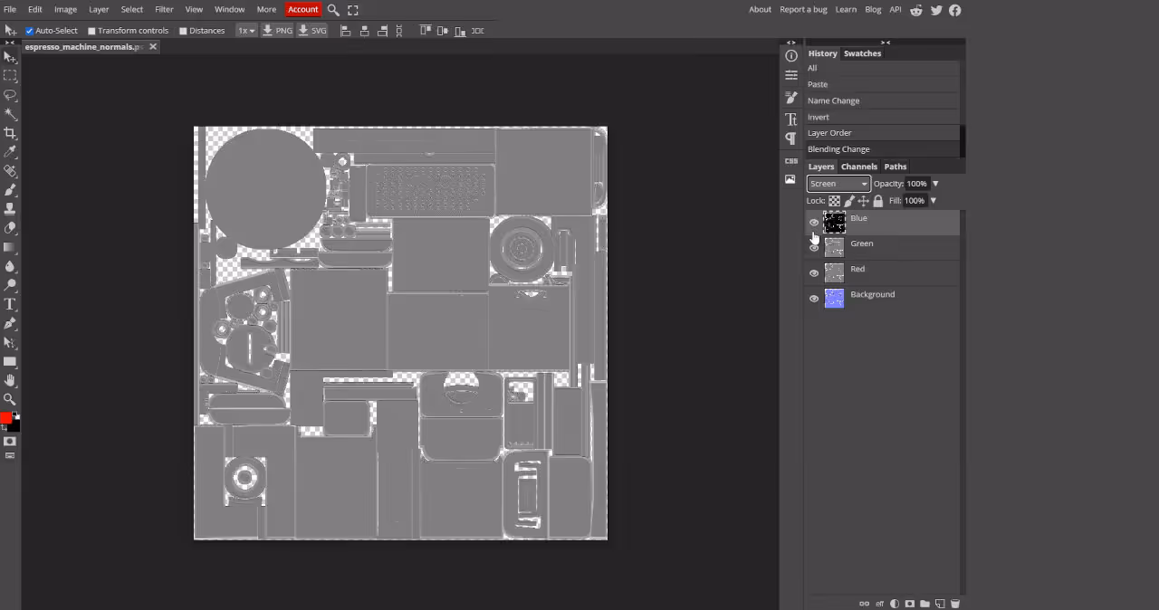1159x610 pixels.
Task: Add a layer mask
Action: pos(910,603)
